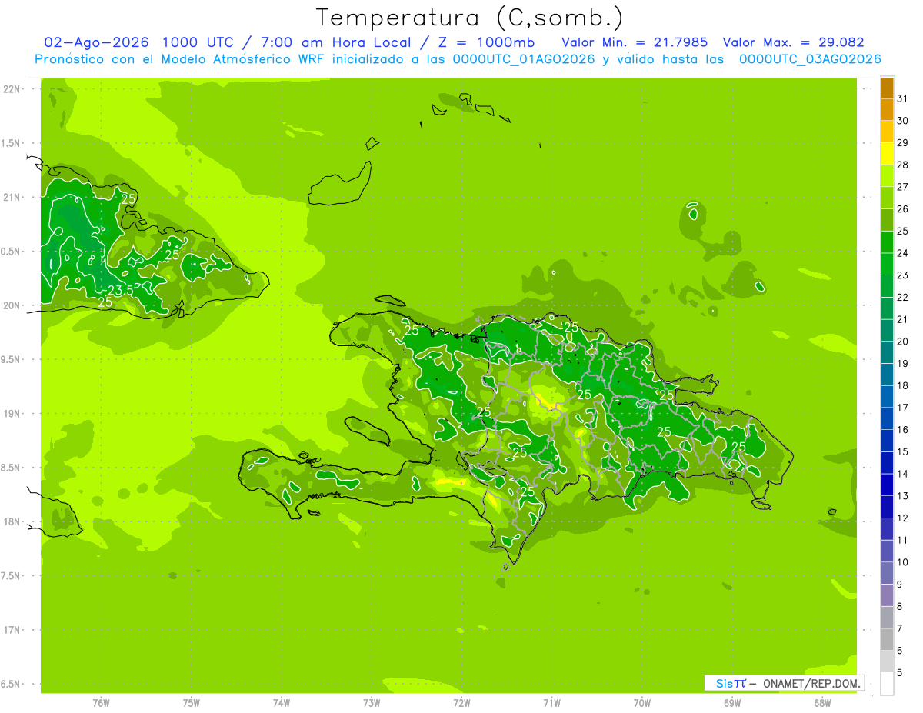The height and width of the screenshot is (713, 923).
Task: Click the dark blue 13 legend swatch
Action: point(887,485)
